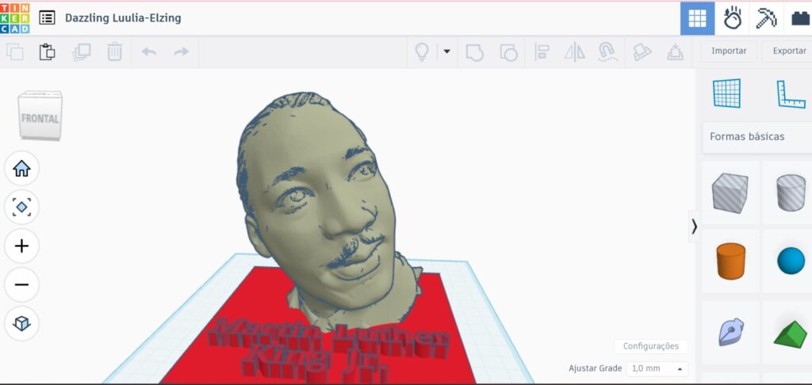Click the Duplicate and repeat icon
This screenshot has width=812, height=385.
[x=82, y=51]
